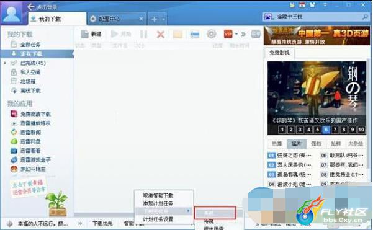Click the pause toolbar icon
This screenshot has height=230, width=373.
[x=143, y=35]
